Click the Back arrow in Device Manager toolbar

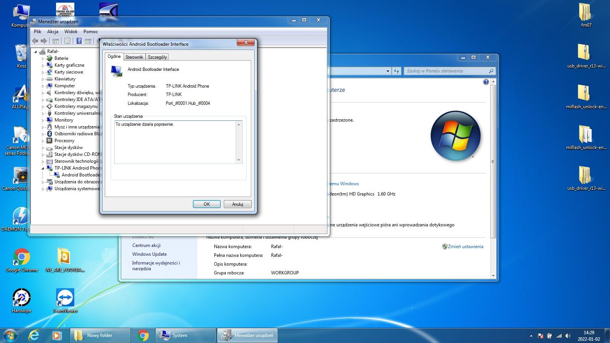(35, 41)
